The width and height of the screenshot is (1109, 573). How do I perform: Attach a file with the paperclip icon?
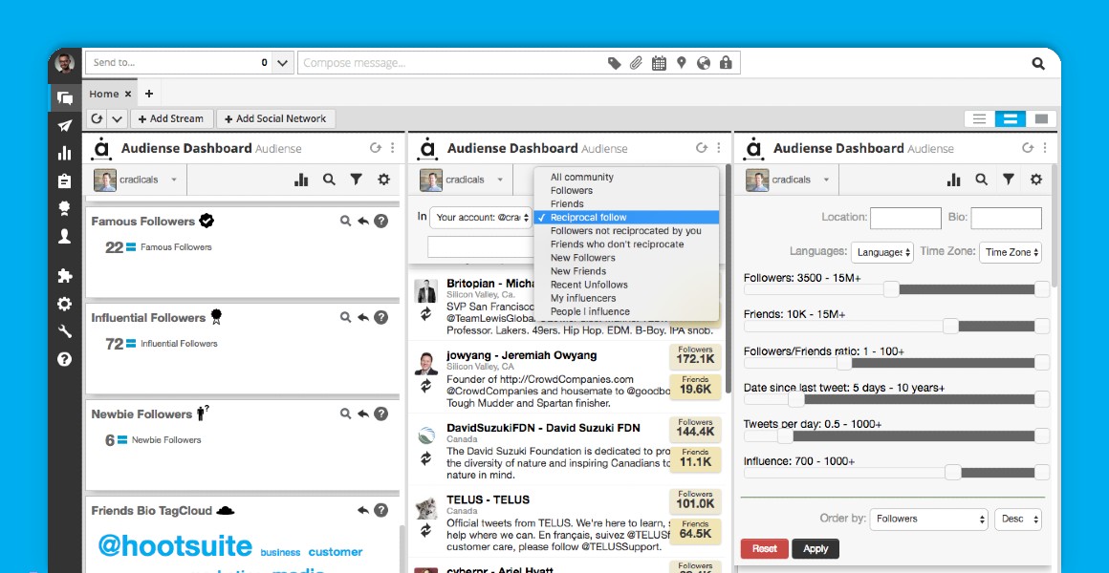click(636, 63)
